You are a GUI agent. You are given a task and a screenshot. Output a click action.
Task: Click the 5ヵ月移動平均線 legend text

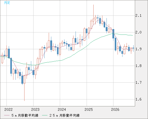25,115
